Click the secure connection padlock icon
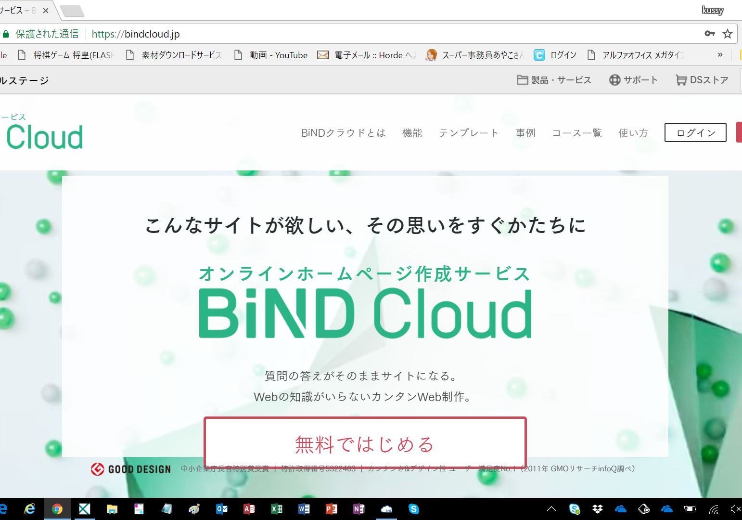 [6, 34]
